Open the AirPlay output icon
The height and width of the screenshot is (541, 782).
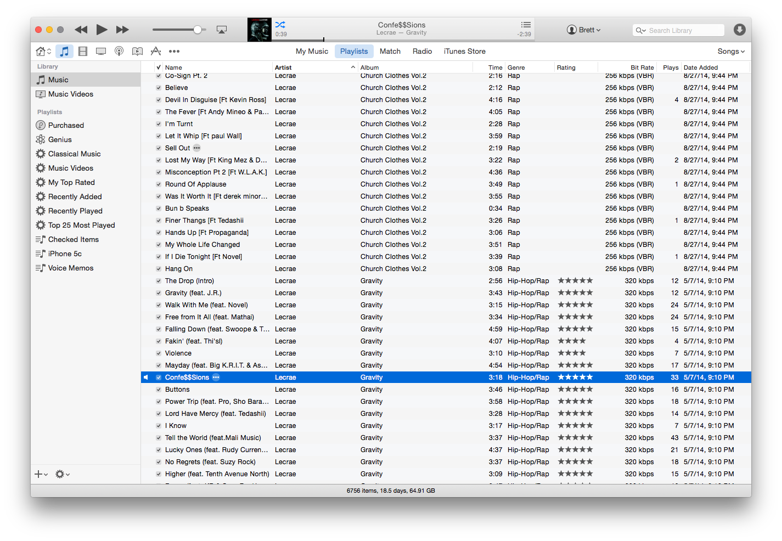pyautogui.click(x=222, y=30)
